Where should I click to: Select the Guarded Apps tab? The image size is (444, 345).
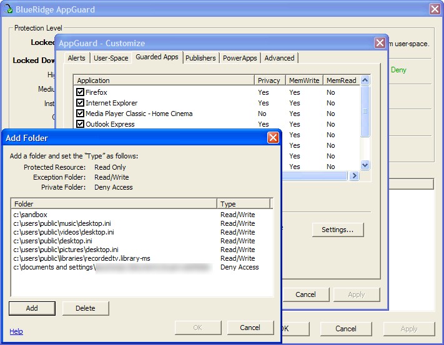pyautogui.click(x=157, y=57)
